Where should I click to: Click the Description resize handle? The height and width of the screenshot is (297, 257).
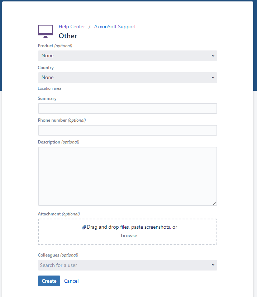[215, 203]
